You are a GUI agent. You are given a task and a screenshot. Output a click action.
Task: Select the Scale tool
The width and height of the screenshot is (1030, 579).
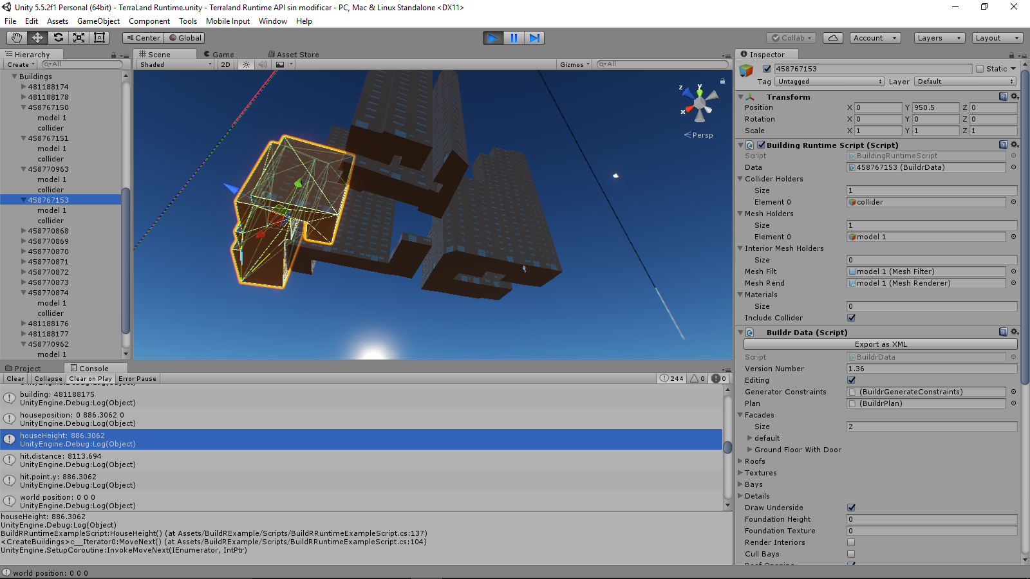tap(79, 38)
